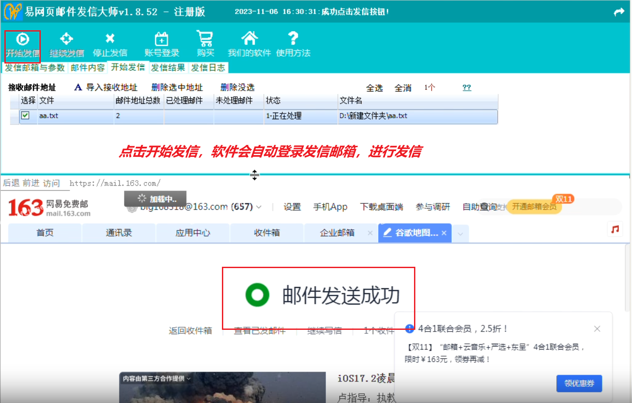Click 继续写信 link
The height and width of the screenshot is (403, 632).
[x=325, y=331]
